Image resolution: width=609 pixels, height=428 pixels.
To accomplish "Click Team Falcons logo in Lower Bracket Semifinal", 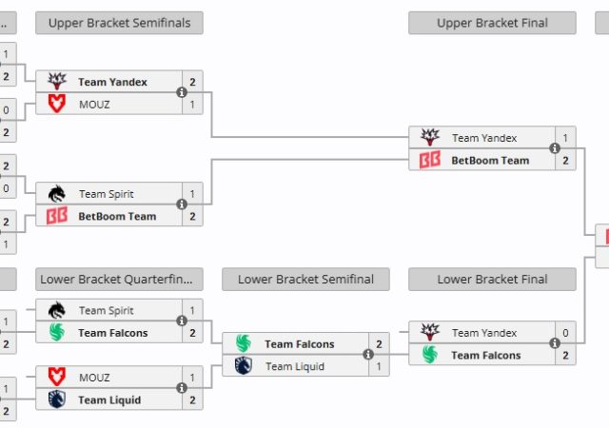I will [243, 344].
